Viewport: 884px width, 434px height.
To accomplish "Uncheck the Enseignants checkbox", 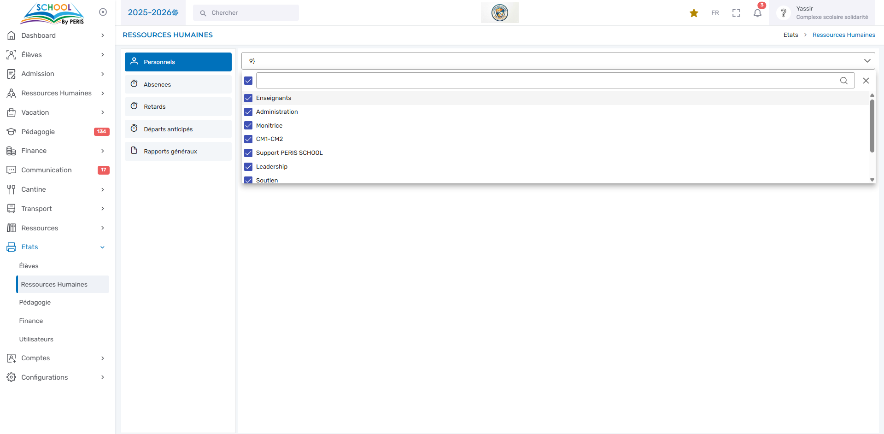I will [248, 98].
